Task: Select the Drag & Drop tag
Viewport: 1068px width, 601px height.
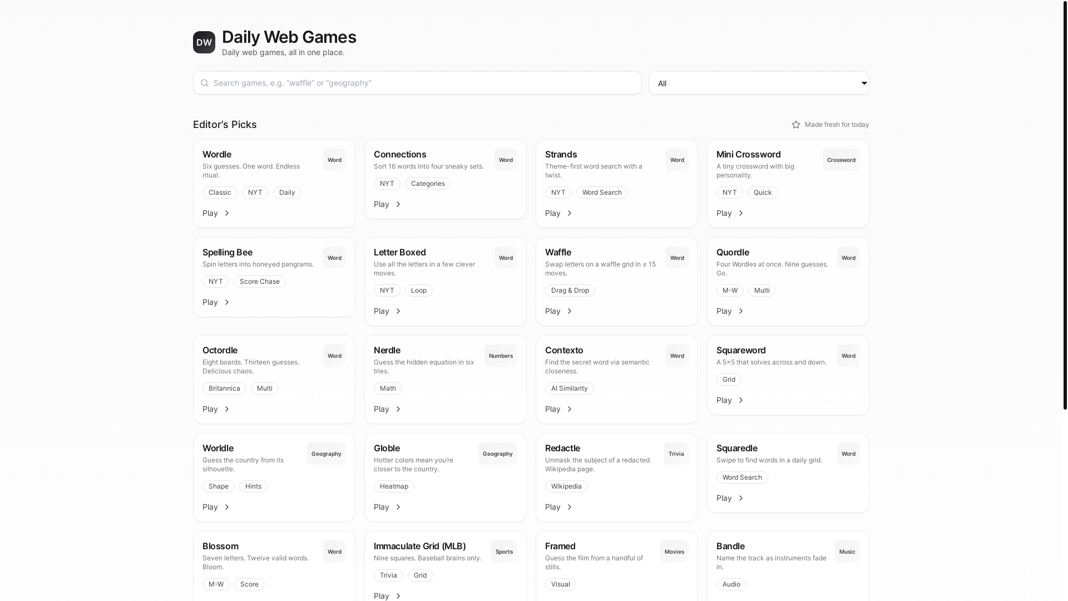Action: pyautogui.click(x=570, y=290)
